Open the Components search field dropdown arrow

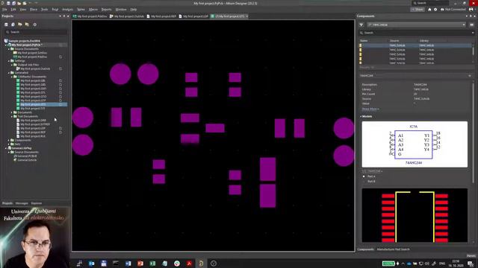(473, 33)
